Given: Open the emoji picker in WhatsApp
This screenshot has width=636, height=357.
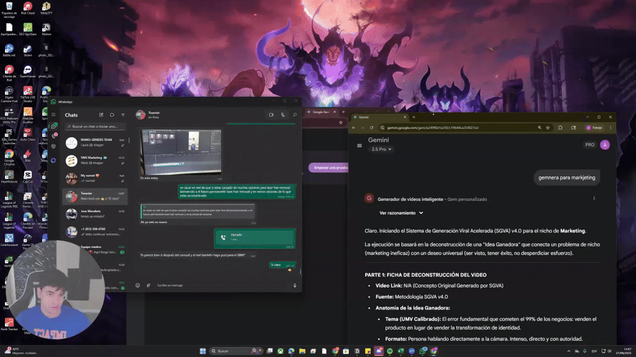Looking at the screenshot, I should pos(137,285).
